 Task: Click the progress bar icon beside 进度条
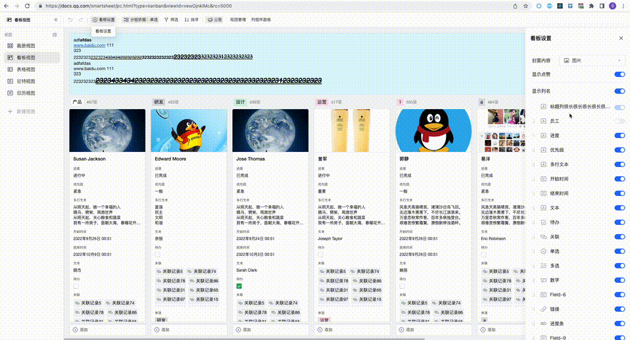[x=543, y=324]
